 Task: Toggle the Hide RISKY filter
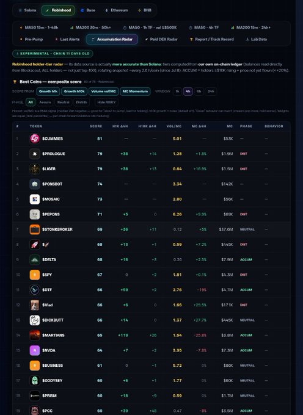coord(106,102)
